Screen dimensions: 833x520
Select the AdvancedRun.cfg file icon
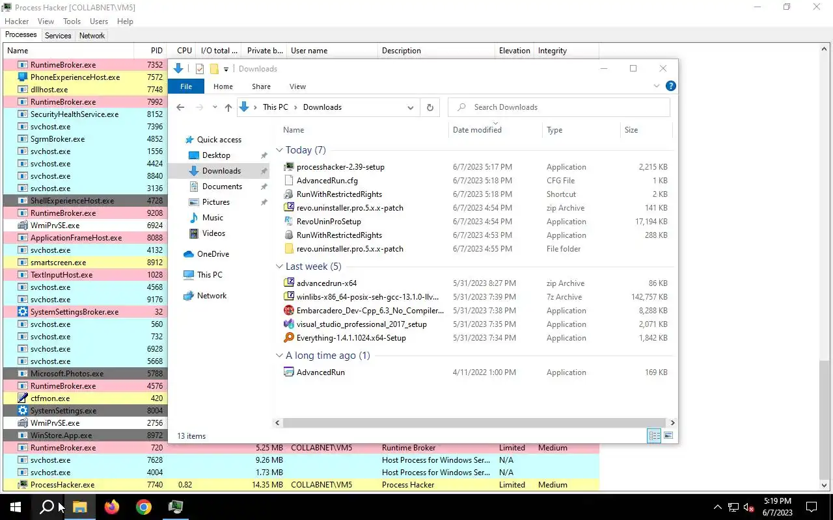click(x=289, y=181)
